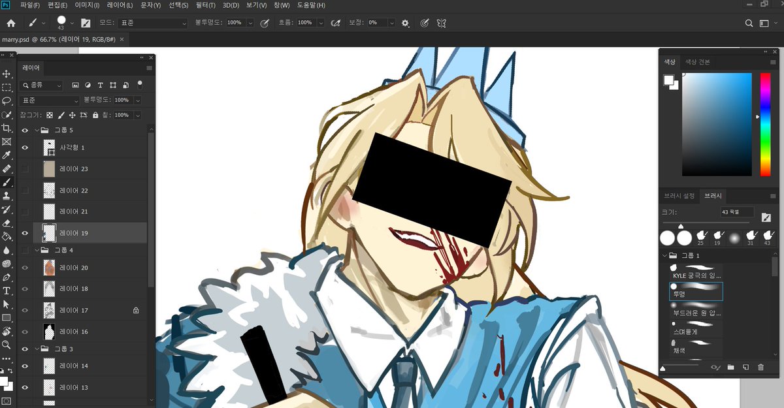Toggle visibility of 그룹 5
Screen dimensions: 784x408
click(x=25, y=130)
